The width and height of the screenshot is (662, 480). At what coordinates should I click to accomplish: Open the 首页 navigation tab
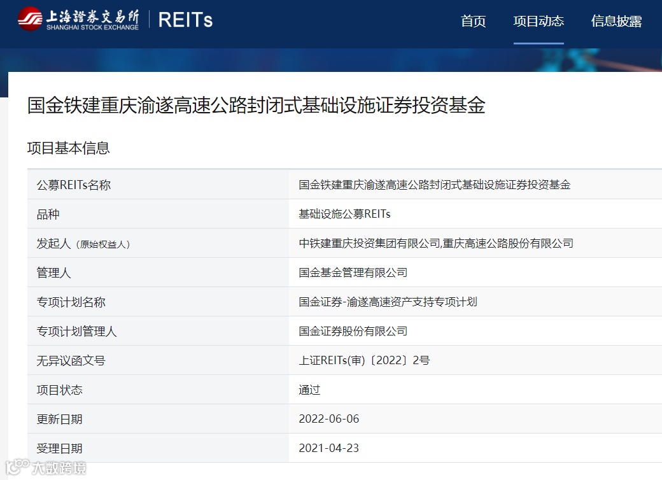474,21
